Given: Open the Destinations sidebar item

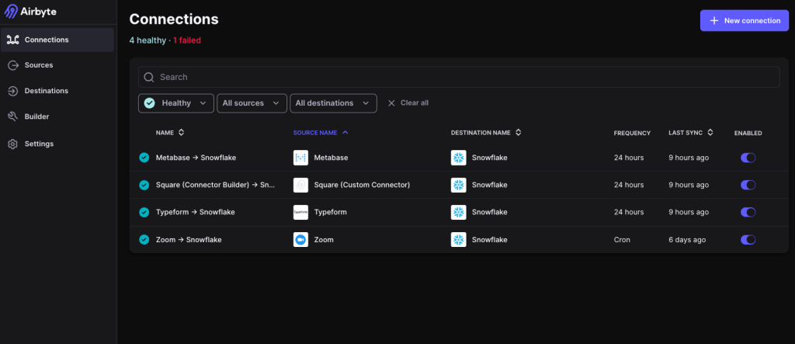Looking at the screenshot, I should (x=57, y=91).
